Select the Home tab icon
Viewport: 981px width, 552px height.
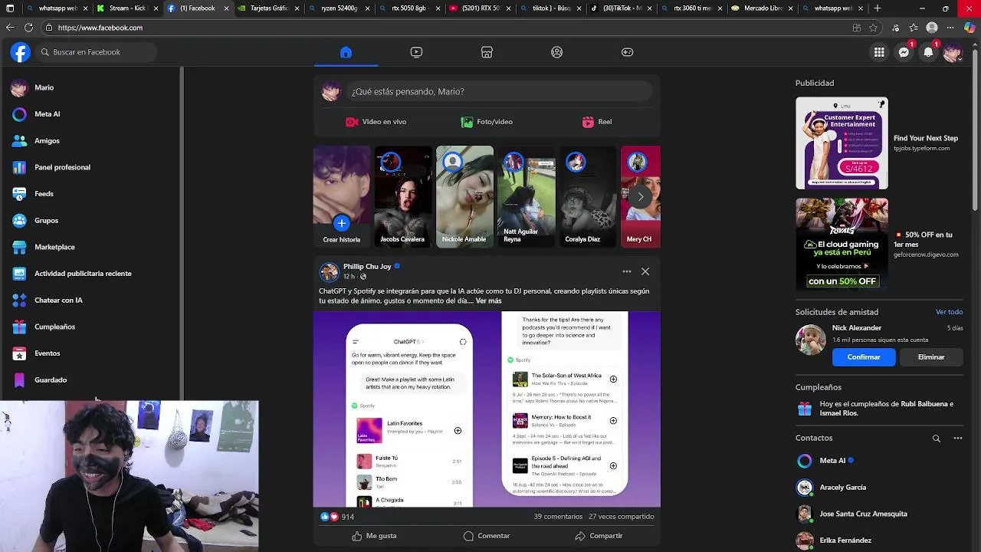pyautogui.click(x=346, y=52)
